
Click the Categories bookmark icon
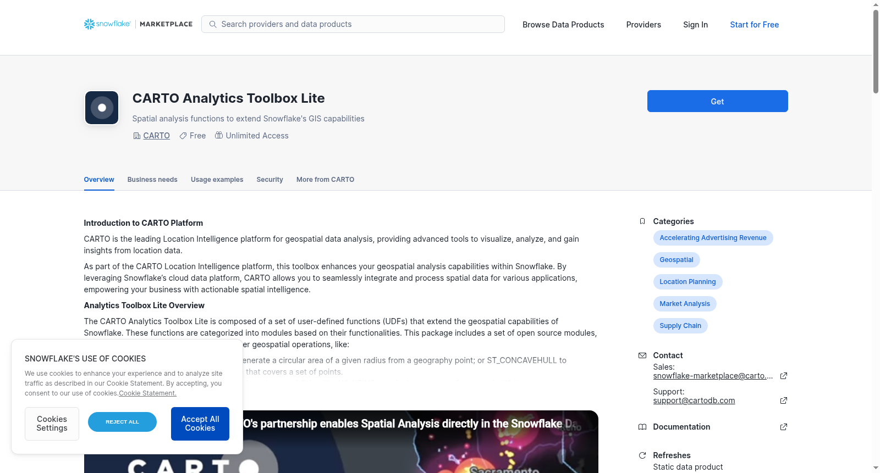click(642, 221)
